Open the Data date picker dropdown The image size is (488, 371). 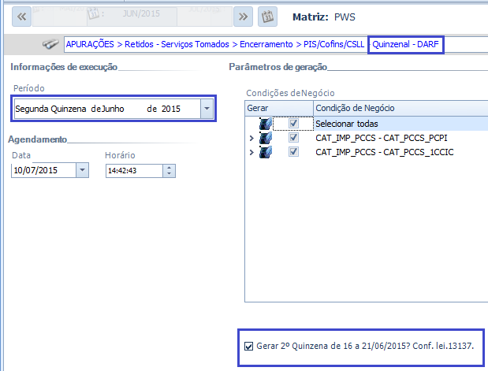82,170
